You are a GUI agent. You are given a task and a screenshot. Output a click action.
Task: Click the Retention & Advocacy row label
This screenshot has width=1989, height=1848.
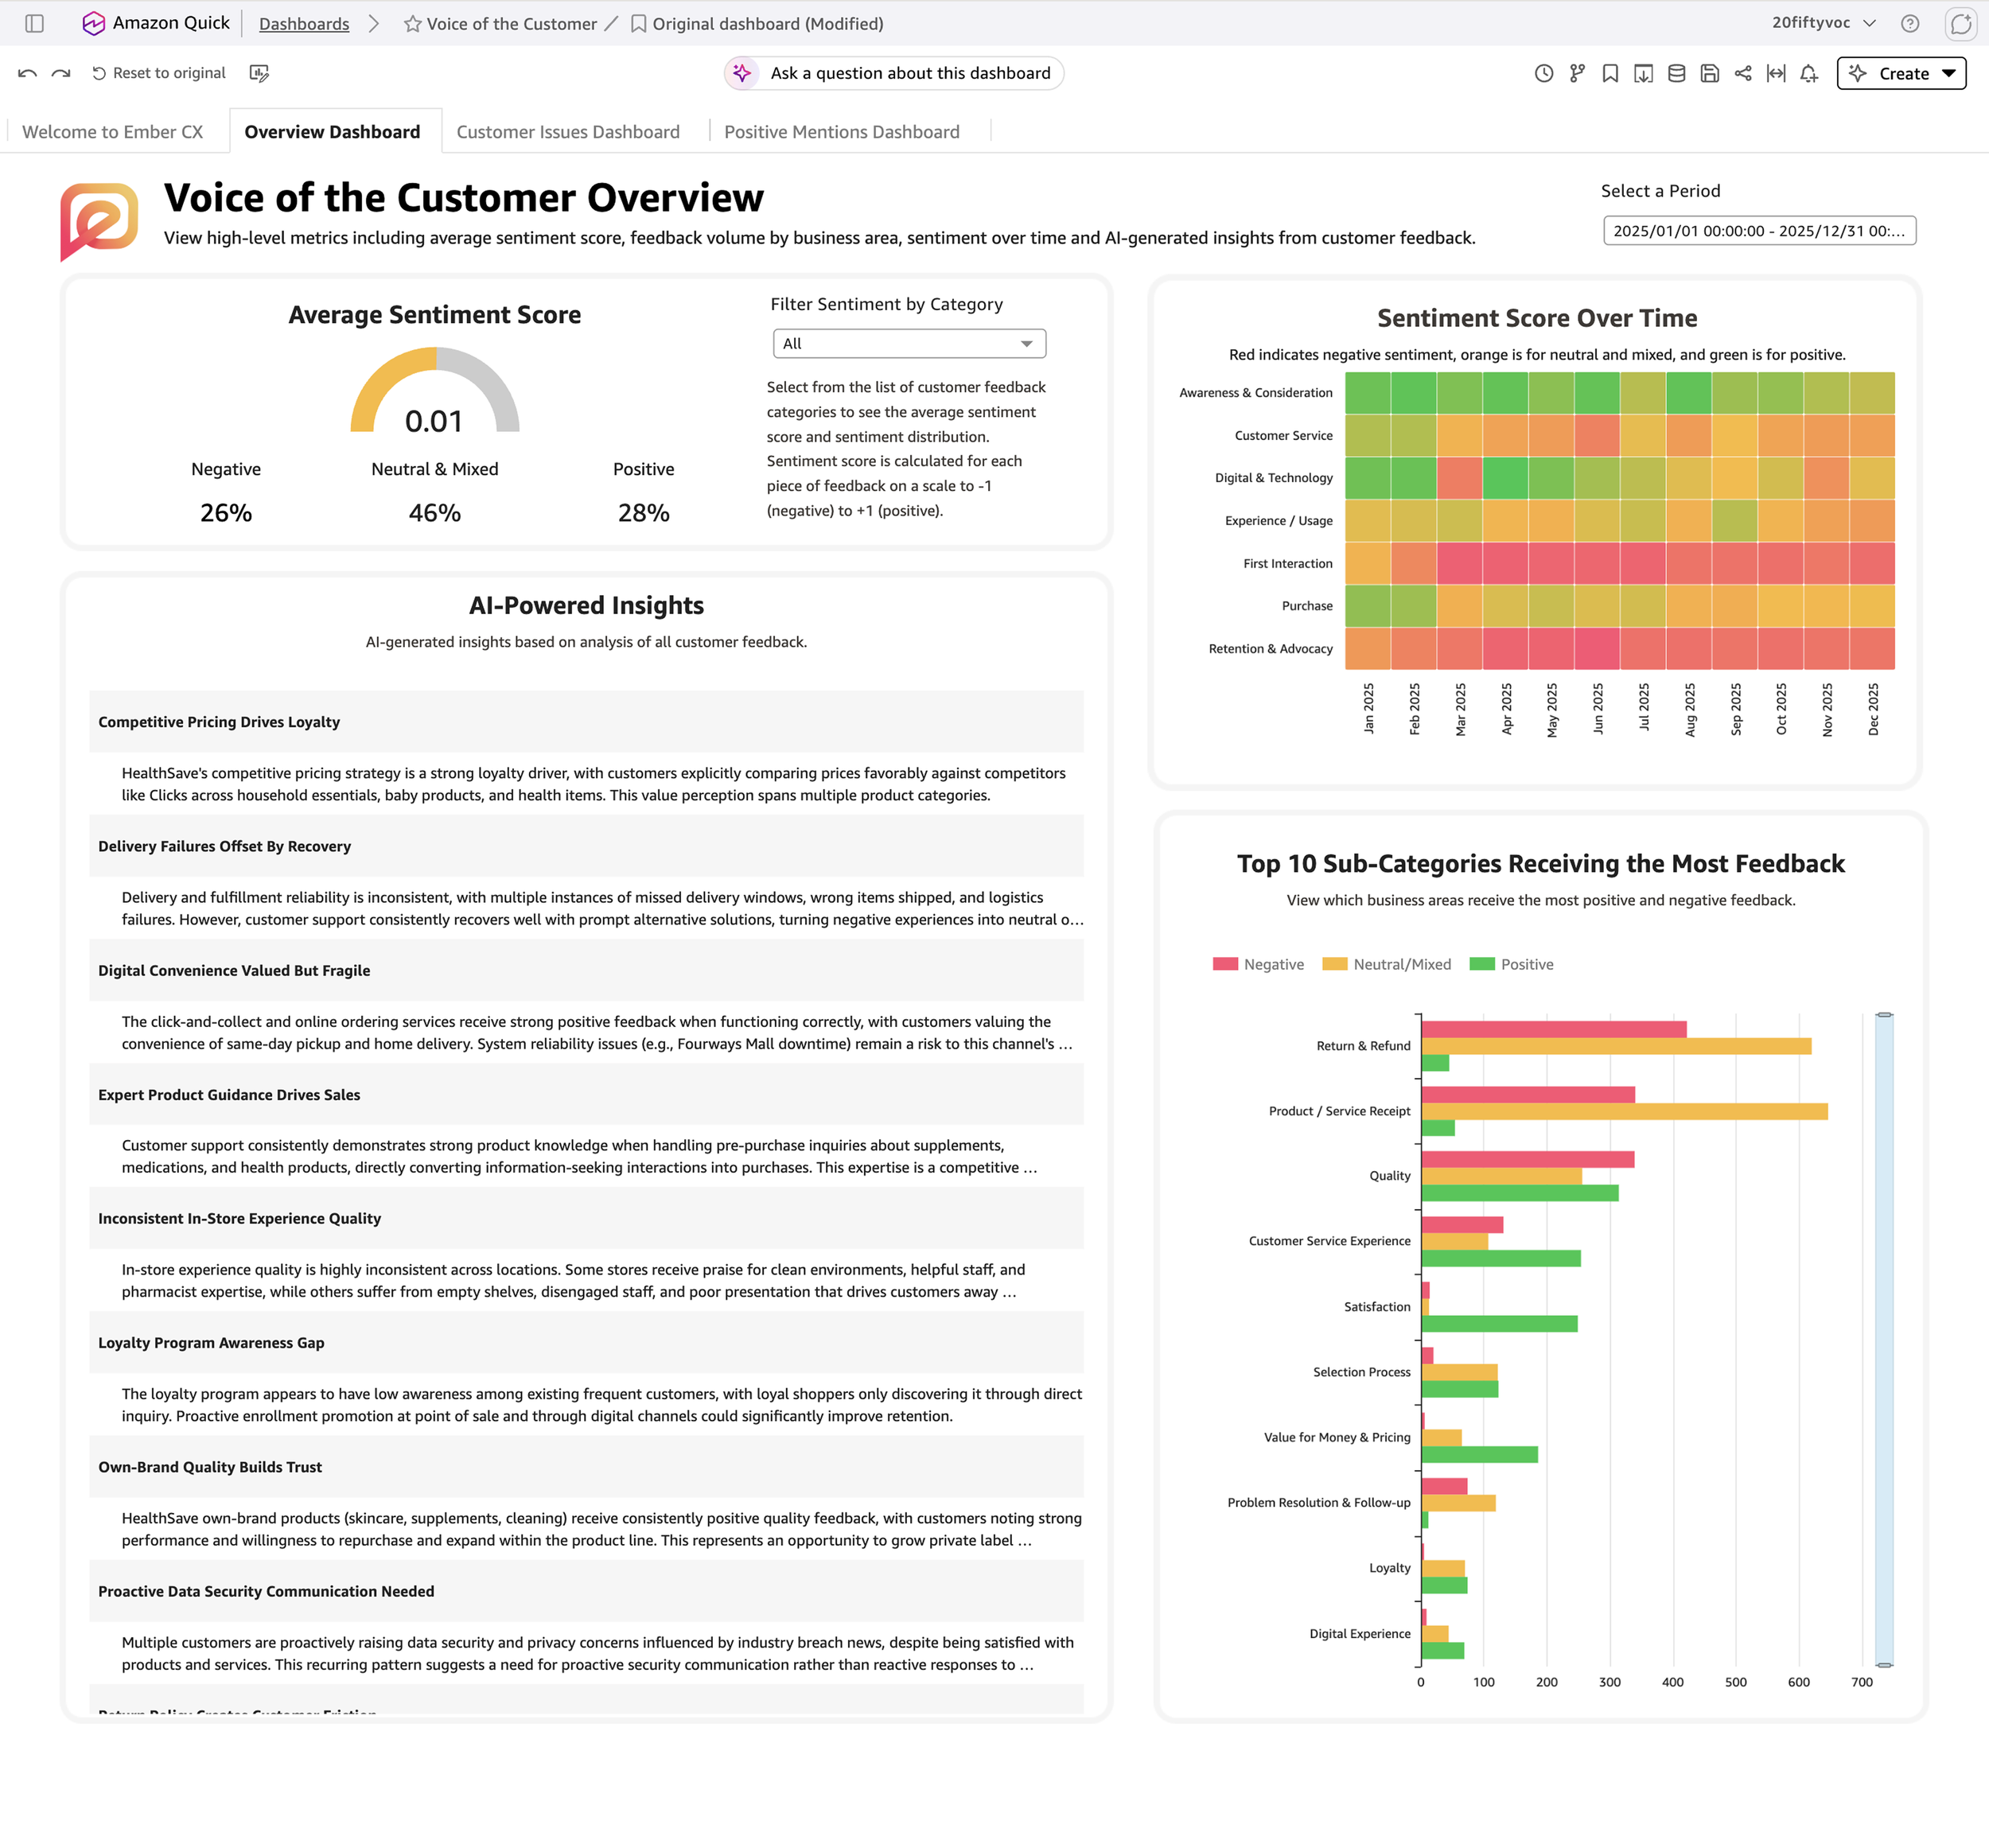pos(1270,649)
